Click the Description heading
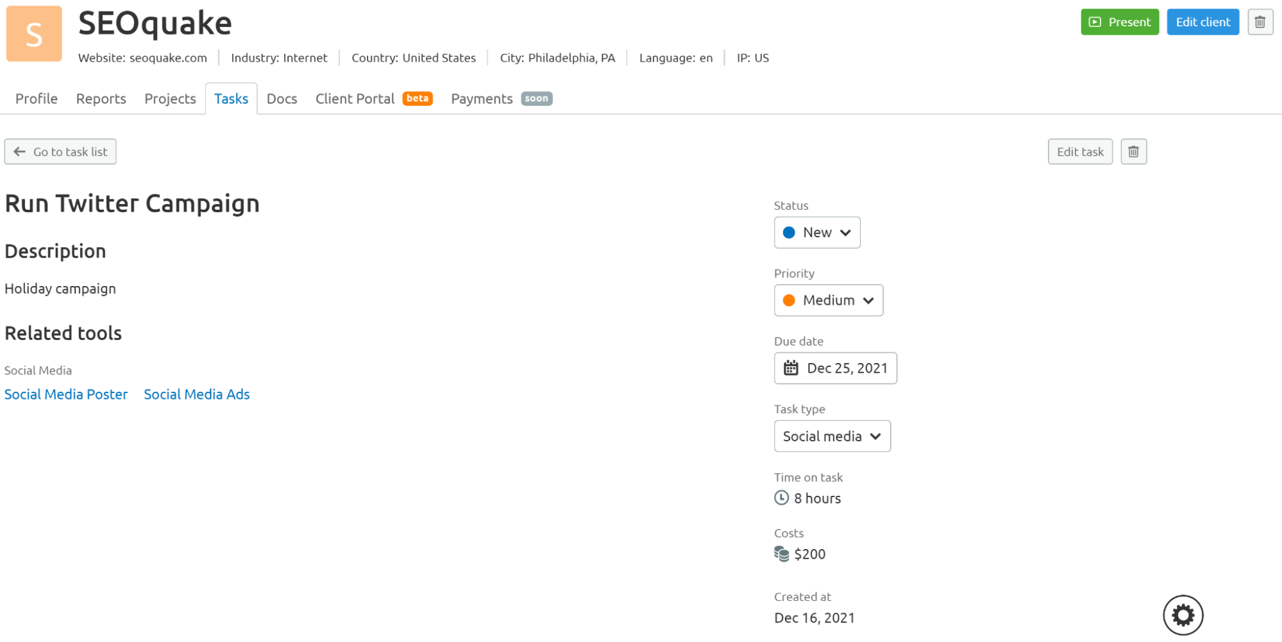The width and height of the screenshot is (1282, 642). tap(55, 251)
